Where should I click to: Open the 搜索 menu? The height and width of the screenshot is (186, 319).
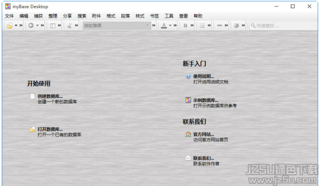[x=82, y=16]
